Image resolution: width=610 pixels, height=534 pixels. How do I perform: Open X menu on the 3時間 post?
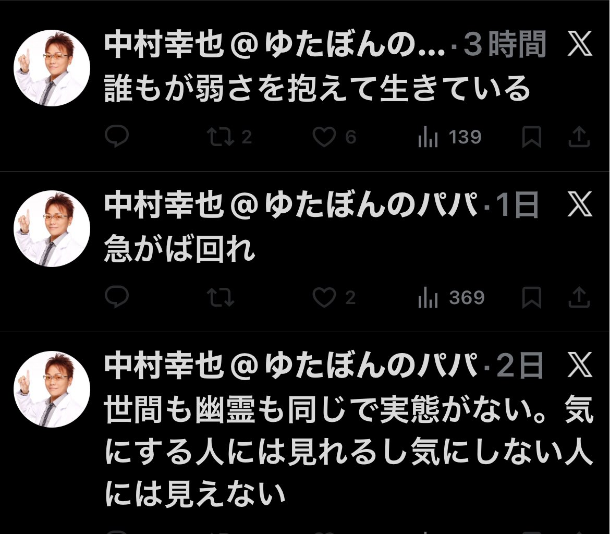coord(579,45)
